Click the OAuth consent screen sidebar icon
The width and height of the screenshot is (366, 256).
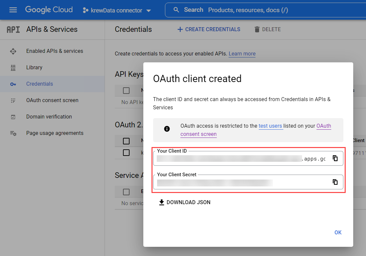pyautogui.click(x=13, y=100)
